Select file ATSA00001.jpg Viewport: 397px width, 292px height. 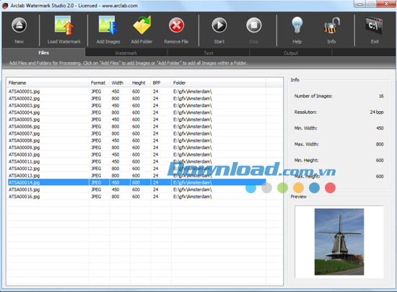[25, 92]
